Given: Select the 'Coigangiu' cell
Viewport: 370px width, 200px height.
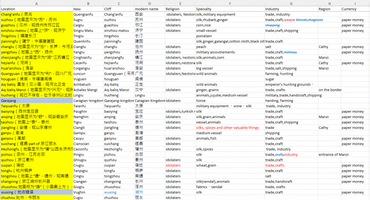Looking at the screenshot, I should click(88, 68).
